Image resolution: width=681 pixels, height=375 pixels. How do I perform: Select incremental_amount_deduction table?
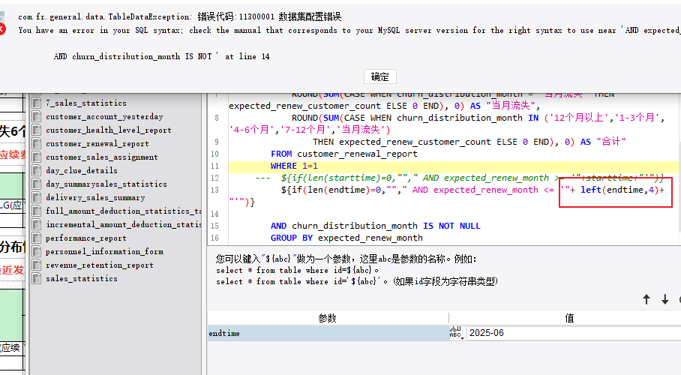coord(123,224)
